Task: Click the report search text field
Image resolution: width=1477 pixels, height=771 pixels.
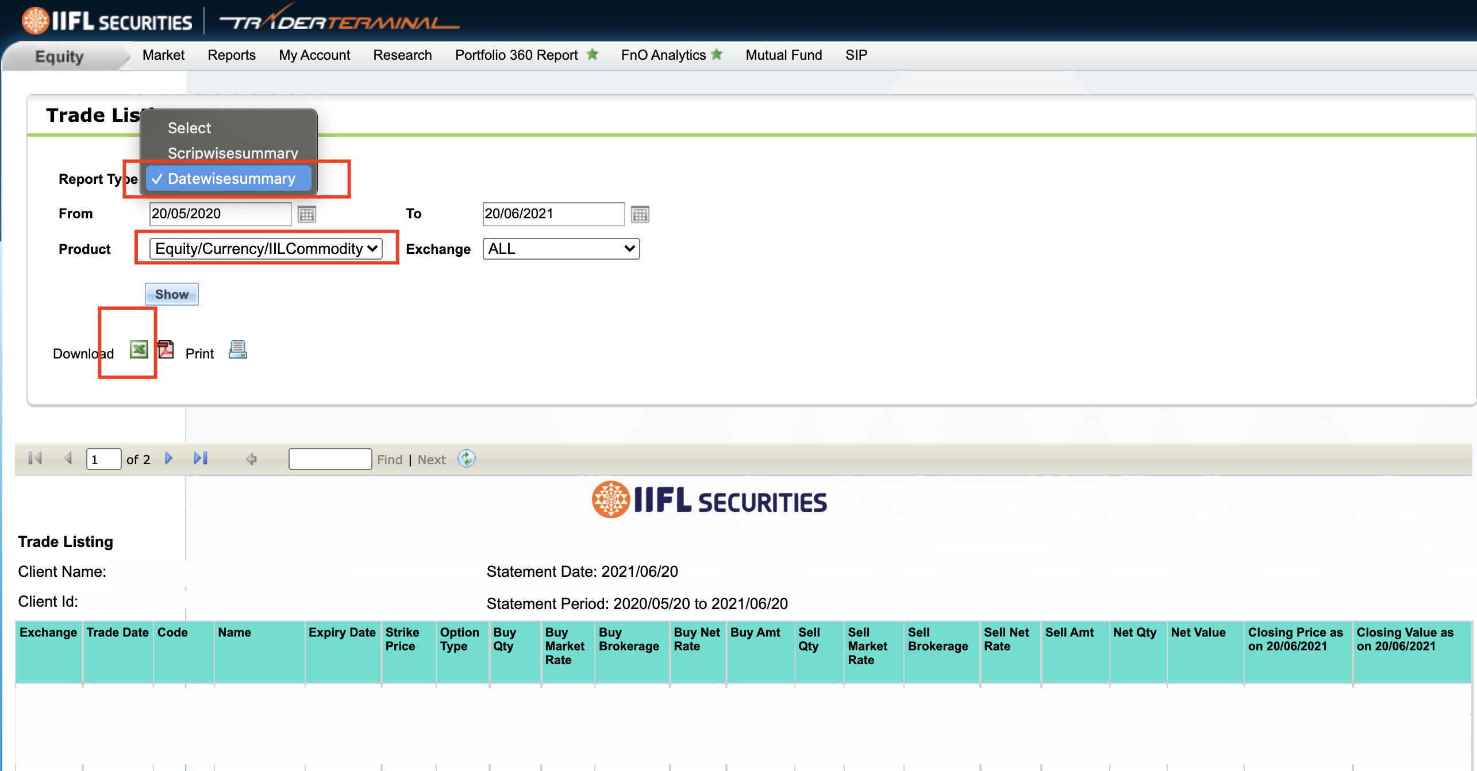Action: (x=330, y=459)
